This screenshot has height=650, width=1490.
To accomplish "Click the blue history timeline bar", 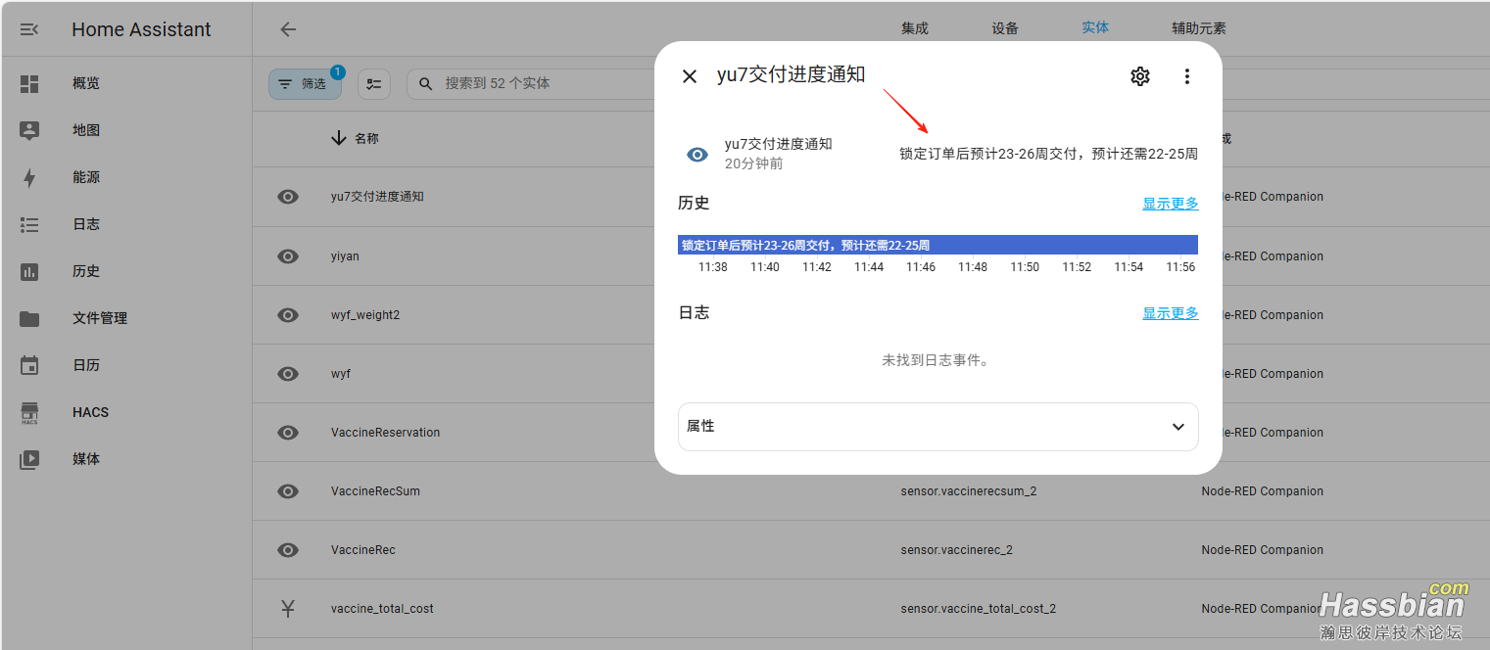I will [937, 245].
